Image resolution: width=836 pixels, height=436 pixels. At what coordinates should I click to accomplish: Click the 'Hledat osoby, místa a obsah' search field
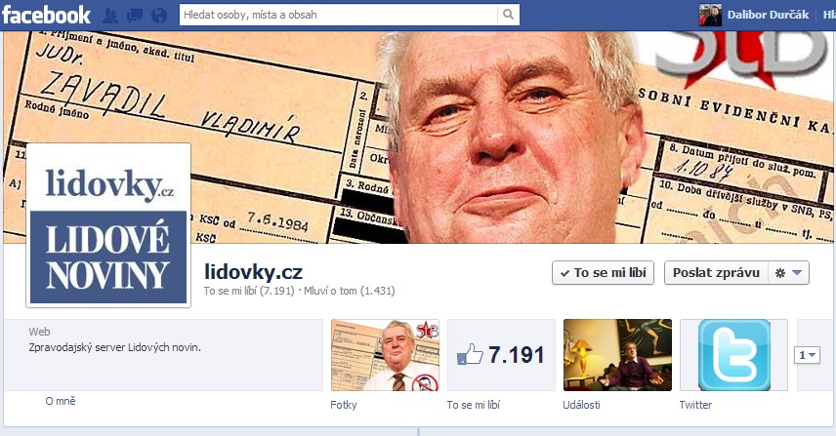pyautogui.click(x=339, y=15)
